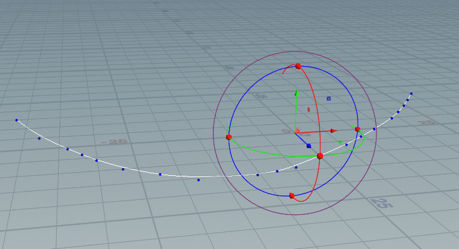This screenshot has width=459, height=249.
Task: Select the curve's last point at its right end
Action: tap(411, 94)
